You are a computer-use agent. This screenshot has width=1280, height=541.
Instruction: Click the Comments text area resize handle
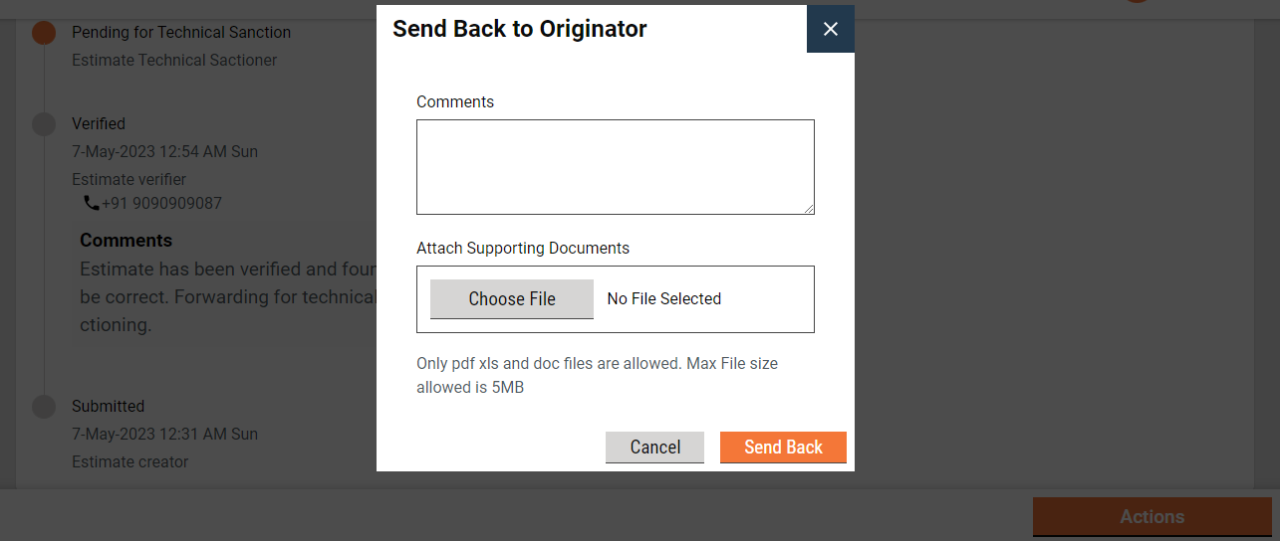[x=809, y=209]
